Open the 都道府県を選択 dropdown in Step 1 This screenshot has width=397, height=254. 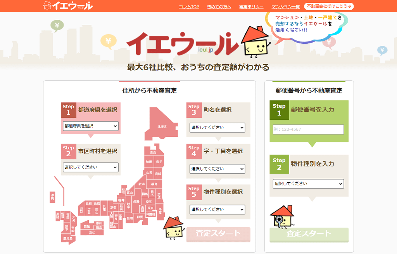(x=90, y=125)
